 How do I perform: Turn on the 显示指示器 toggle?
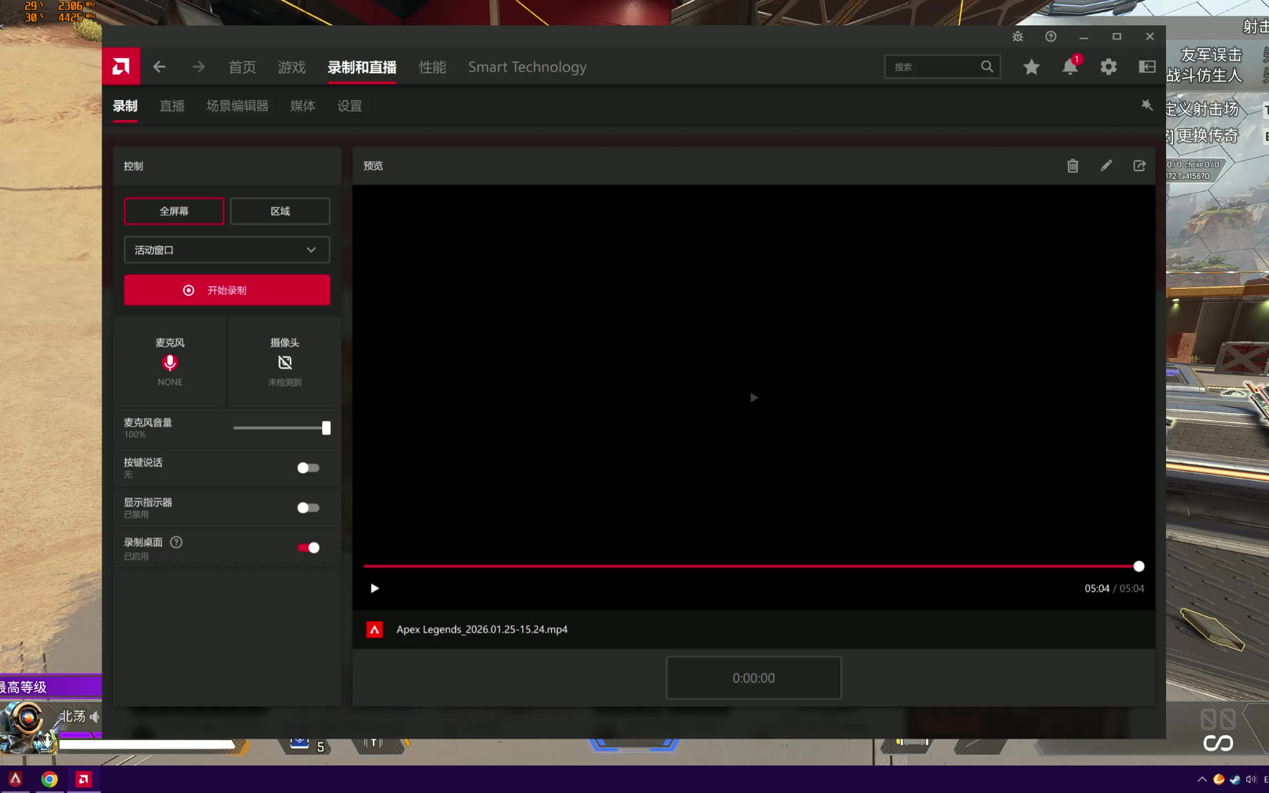coord(308,508)
